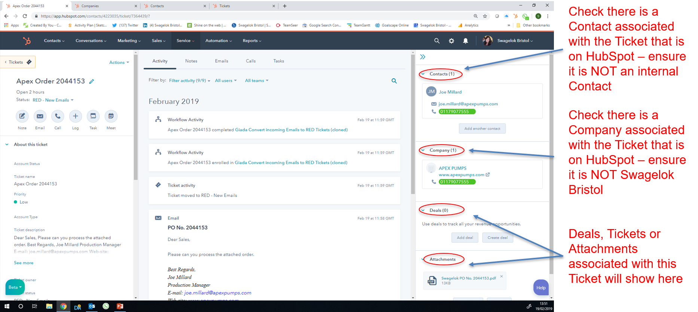Click the JM avatar for Joe Millard
This screenshot has height=312, width=698.
(x=432, y=92)
